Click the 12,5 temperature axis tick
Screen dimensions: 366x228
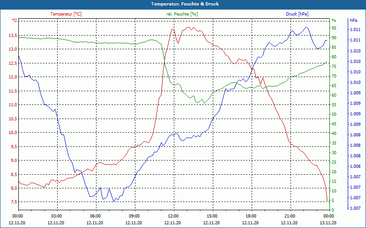pyautogui.click(x=13, y=63)
